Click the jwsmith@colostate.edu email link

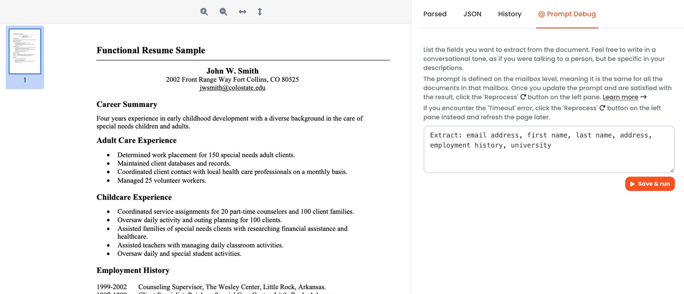pyautogui.click(x=232, y=88)
